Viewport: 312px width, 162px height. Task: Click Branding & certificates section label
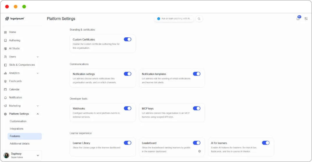tap(82, 30)
